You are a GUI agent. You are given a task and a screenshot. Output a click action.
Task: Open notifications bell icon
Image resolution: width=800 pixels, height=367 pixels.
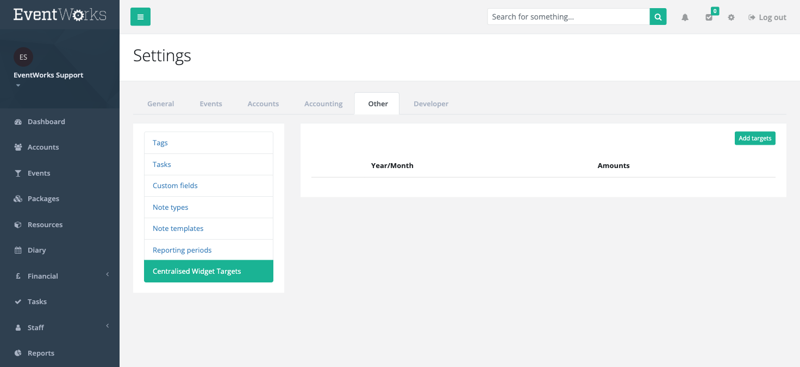(x=685, y=17)
